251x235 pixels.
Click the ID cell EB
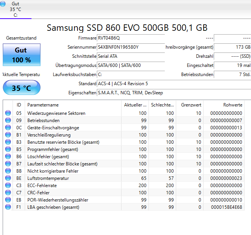(19, 200)
